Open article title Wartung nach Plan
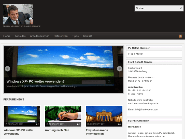 57,130
